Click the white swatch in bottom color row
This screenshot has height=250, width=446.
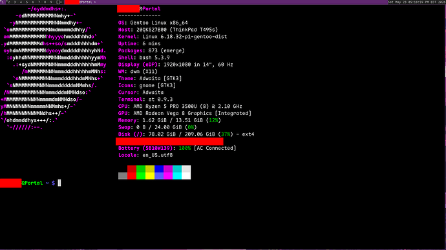[186, 176]
